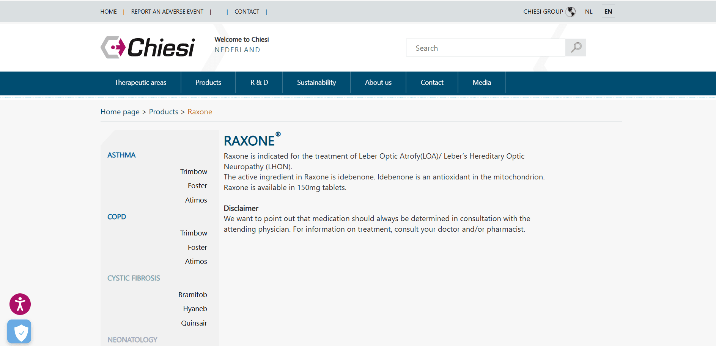Select CYSTIC FIBROSIS category heading

click(134, 278)
